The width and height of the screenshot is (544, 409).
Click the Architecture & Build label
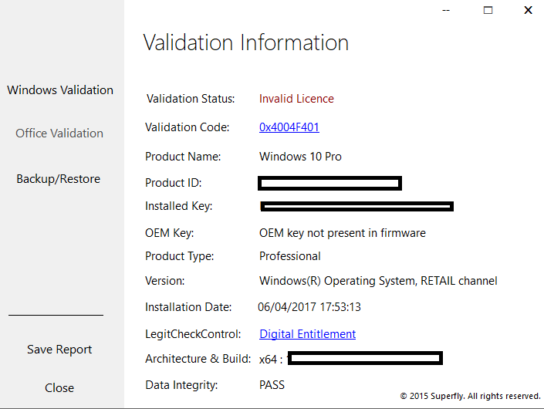coord(198,359)
